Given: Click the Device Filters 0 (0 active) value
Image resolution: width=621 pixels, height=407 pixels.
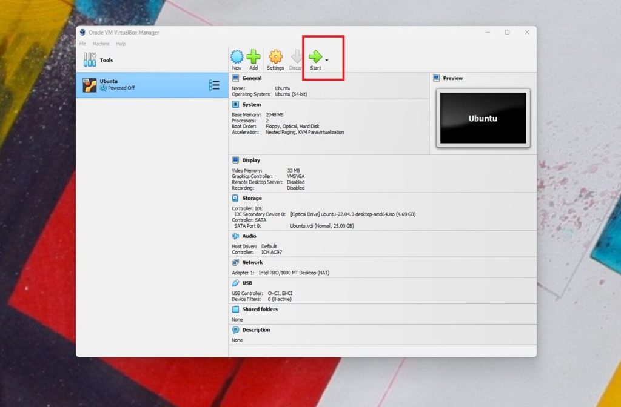Looking at the screenshot, I should [280, 299].
